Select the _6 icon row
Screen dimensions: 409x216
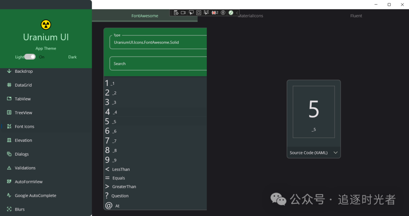[156, 131]
